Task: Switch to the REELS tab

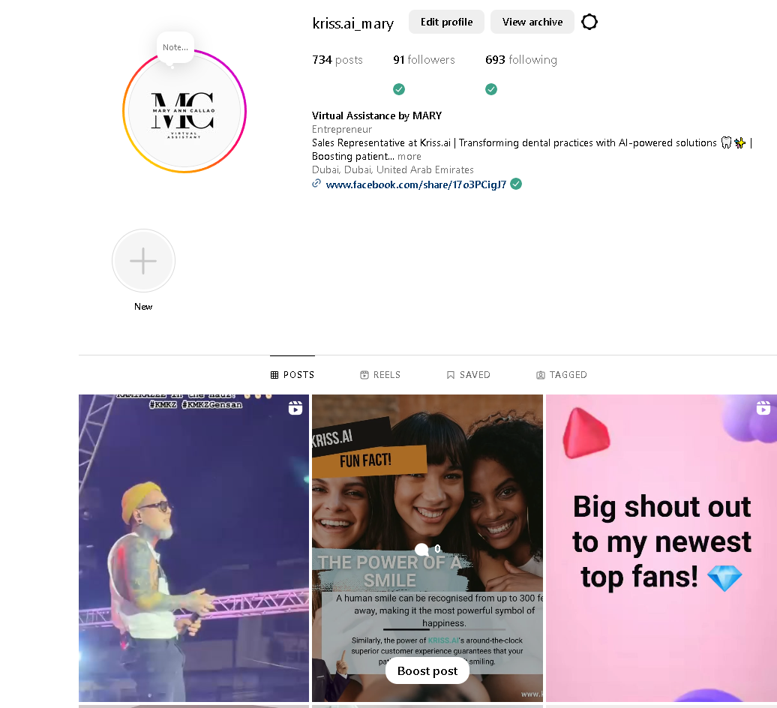Action: (380, 375)
